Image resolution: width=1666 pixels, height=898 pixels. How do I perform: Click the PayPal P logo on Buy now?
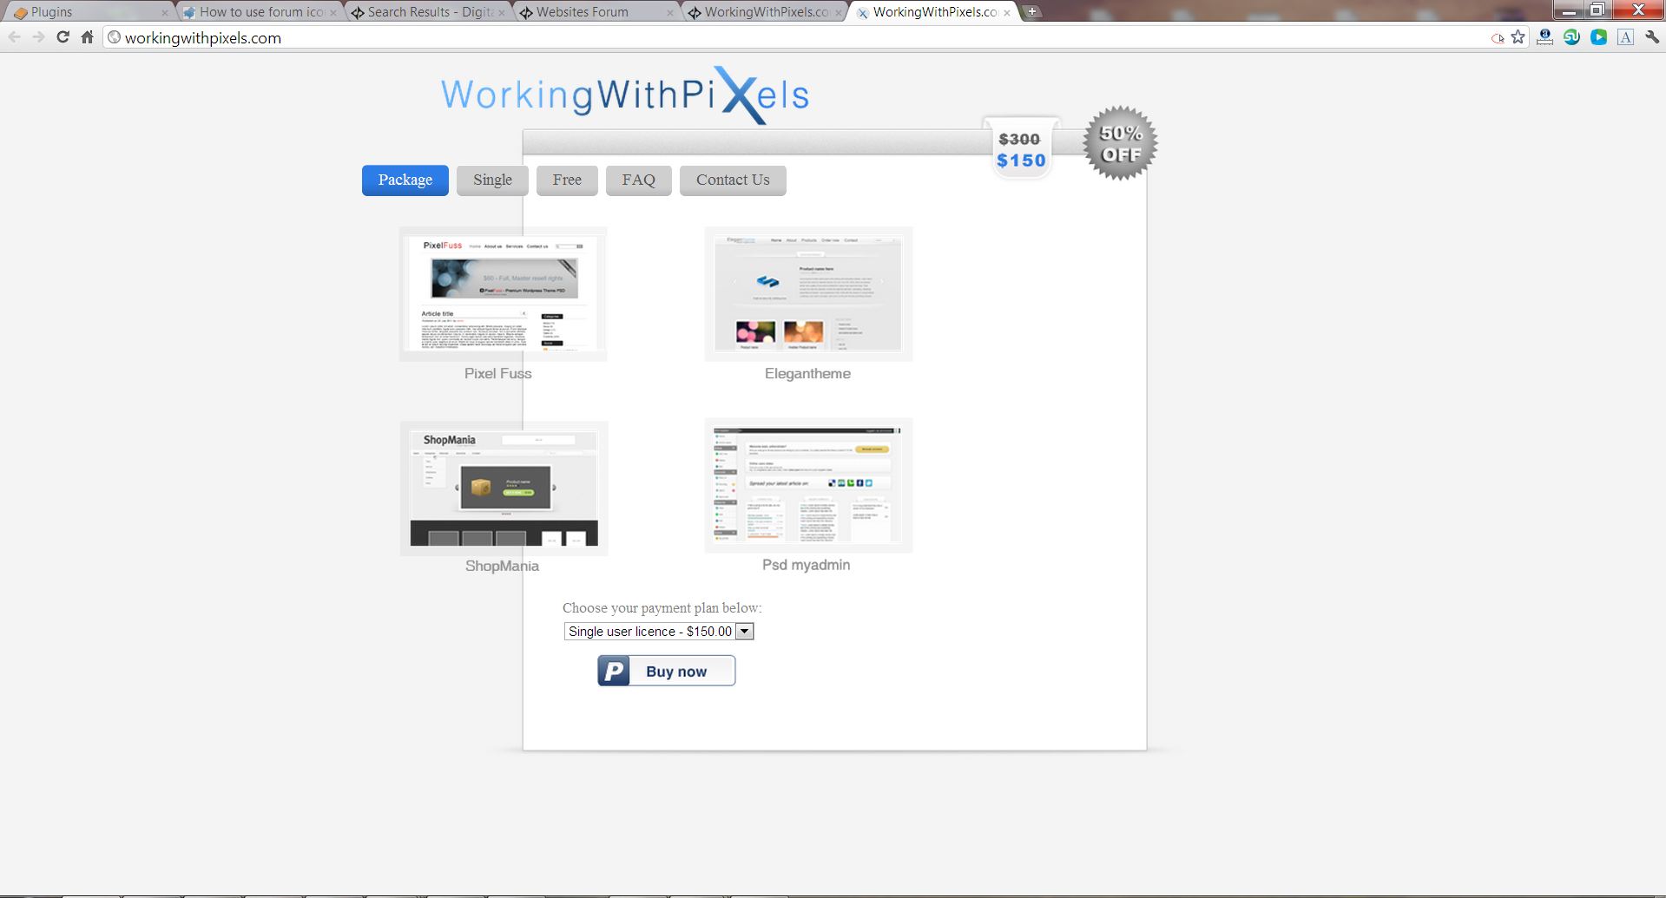click(x=614, y=671)
